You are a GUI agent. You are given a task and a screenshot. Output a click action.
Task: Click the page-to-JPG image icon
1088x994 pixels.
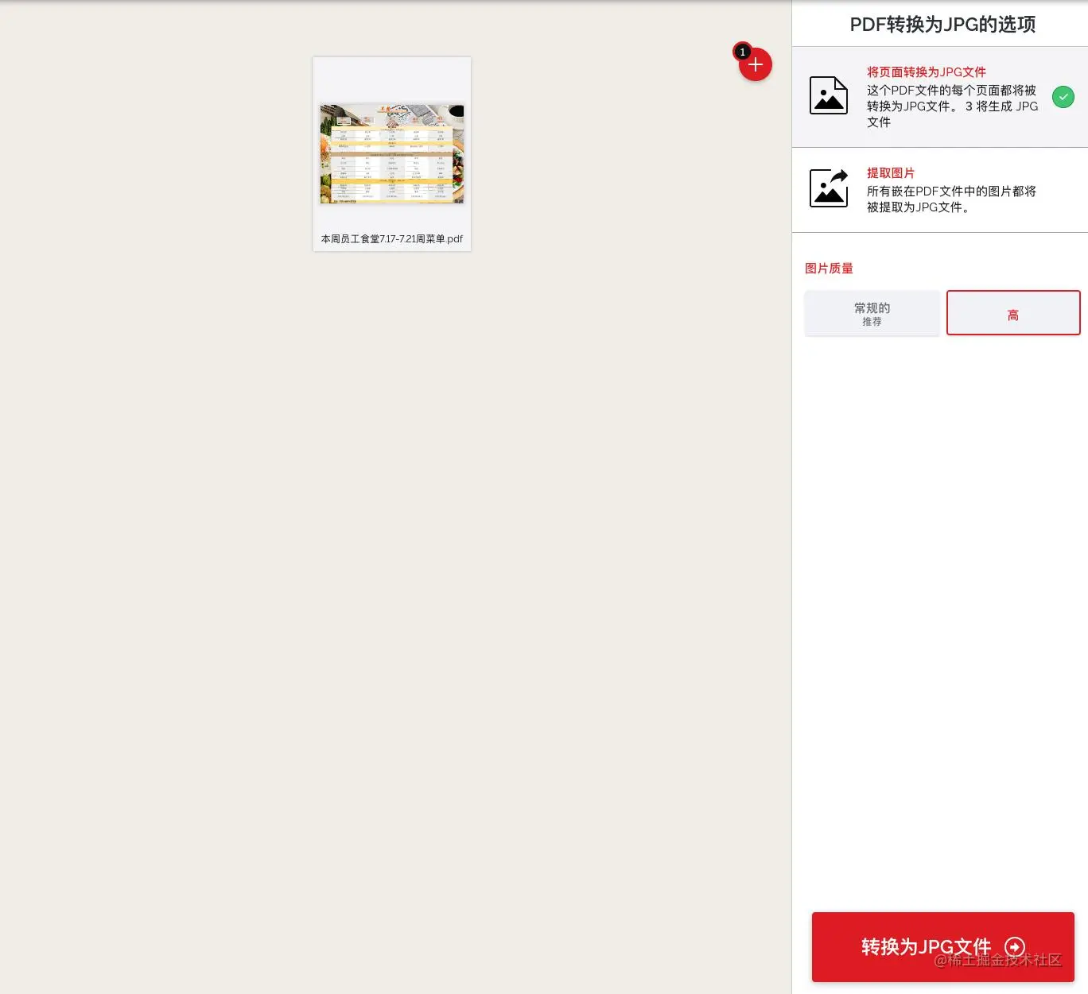829,95
